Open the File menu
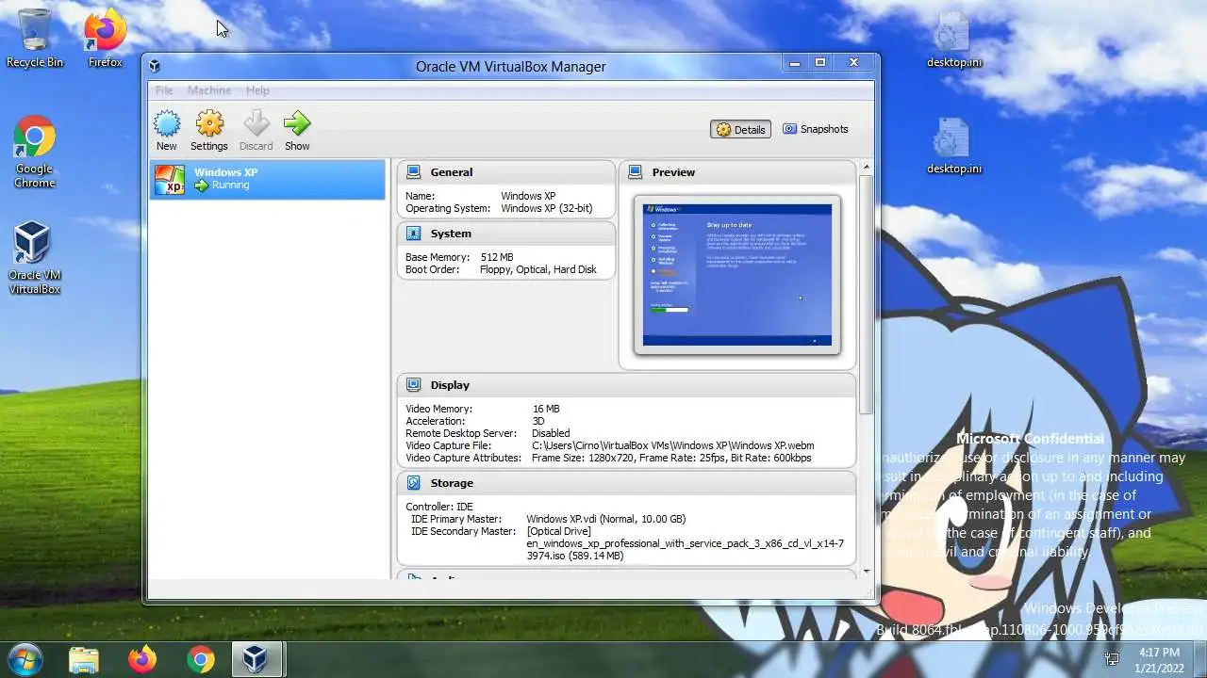The width and height of the screenshot is (1207, 678). (164, 90)
